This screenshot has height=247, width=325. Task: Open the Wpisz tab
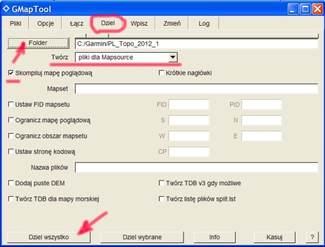pos(139,23)
